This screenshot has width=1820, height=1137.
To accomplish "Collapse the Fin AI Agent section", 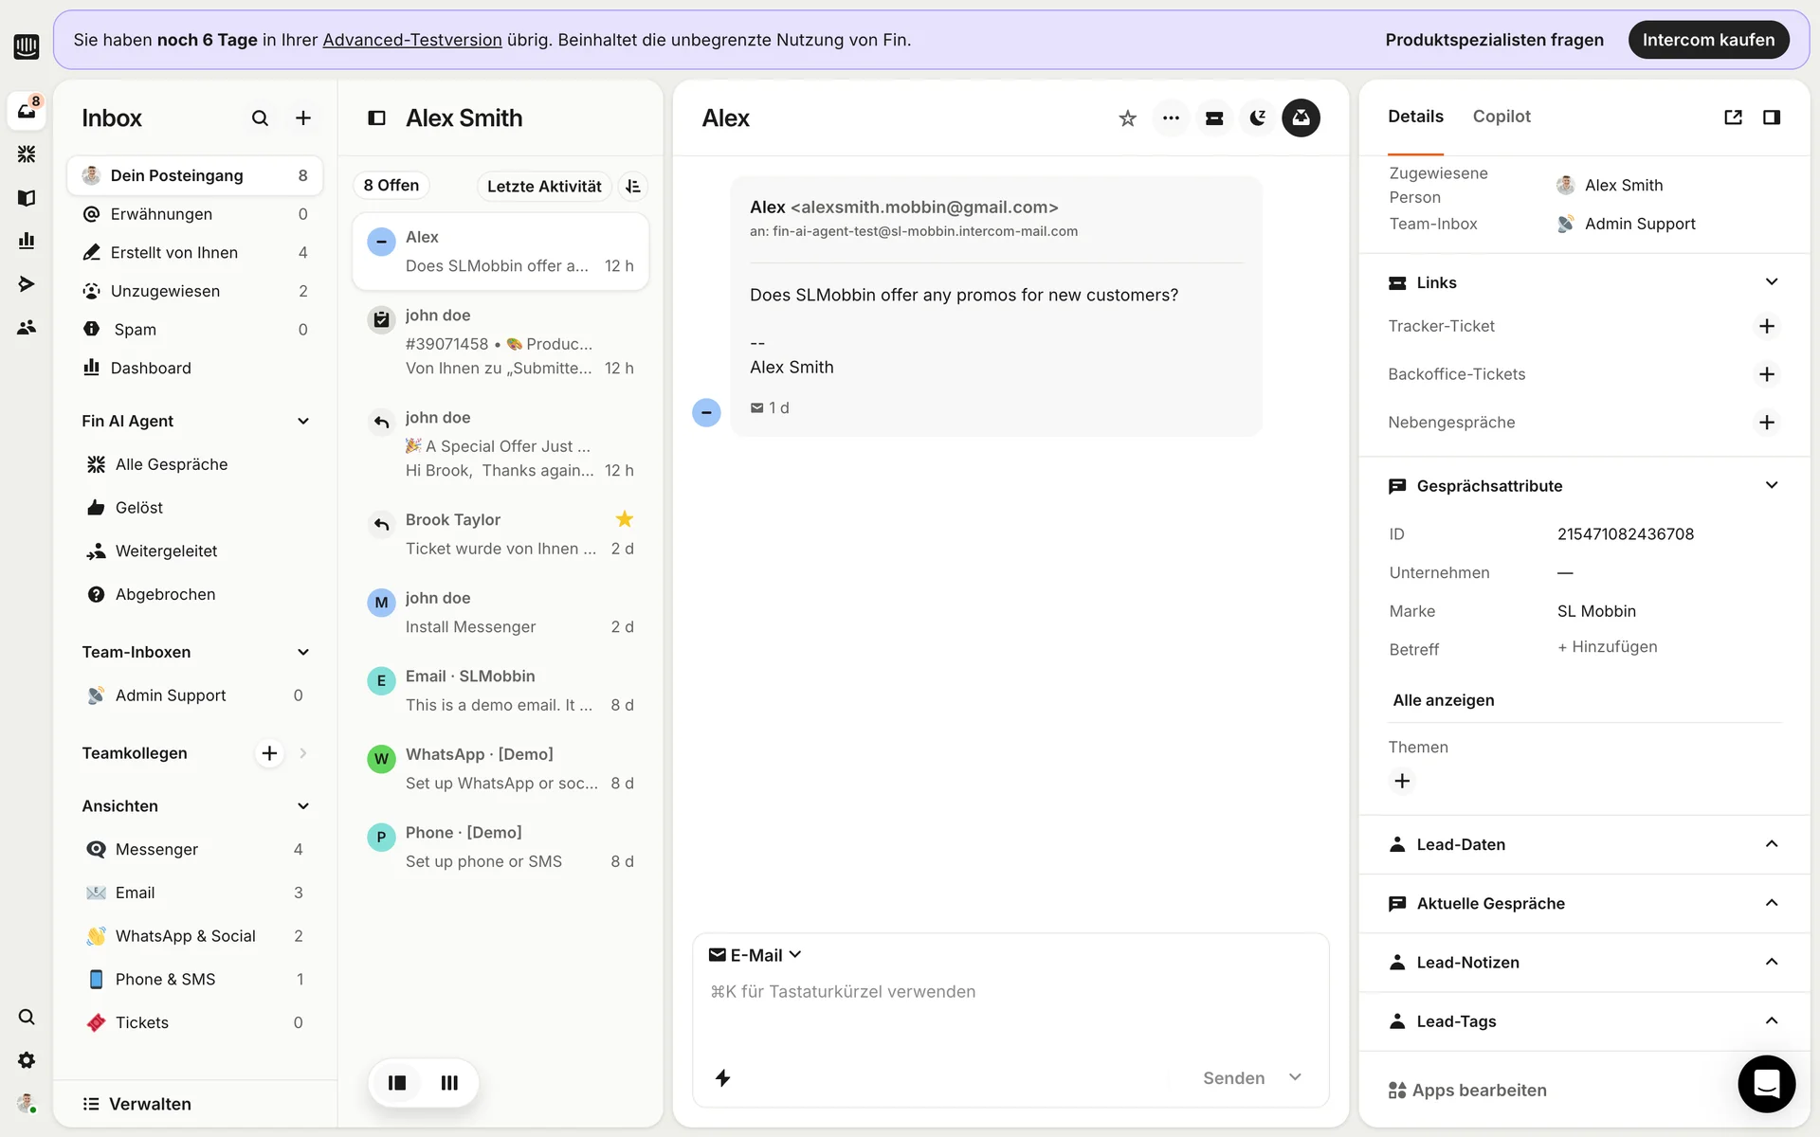I will [x=303, y=422].
